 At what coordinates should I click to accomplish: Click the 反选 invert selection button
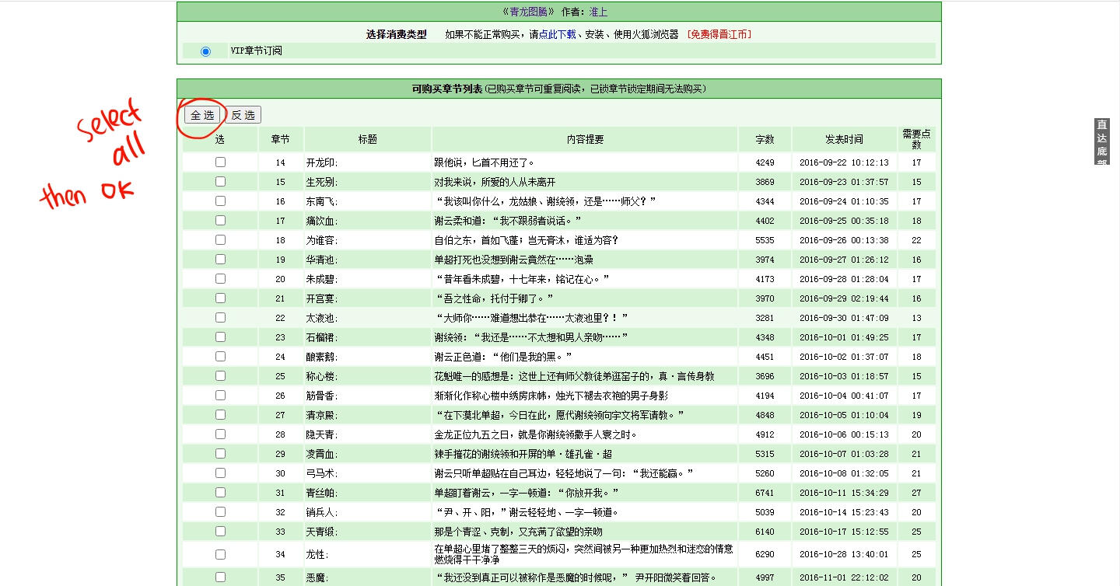(x=243, y=115)
